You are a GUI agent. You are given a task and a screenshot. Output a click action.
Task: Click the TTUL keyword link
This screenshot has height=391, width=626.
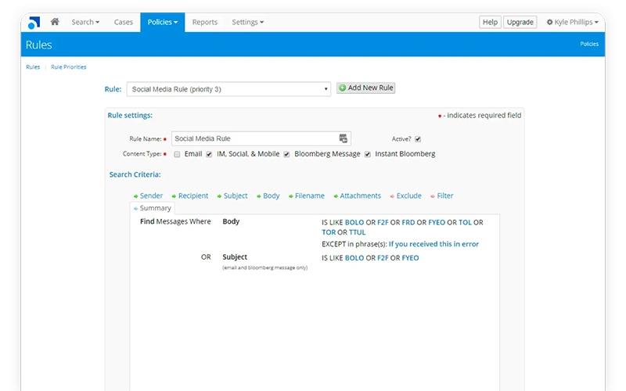click(358, 232)
